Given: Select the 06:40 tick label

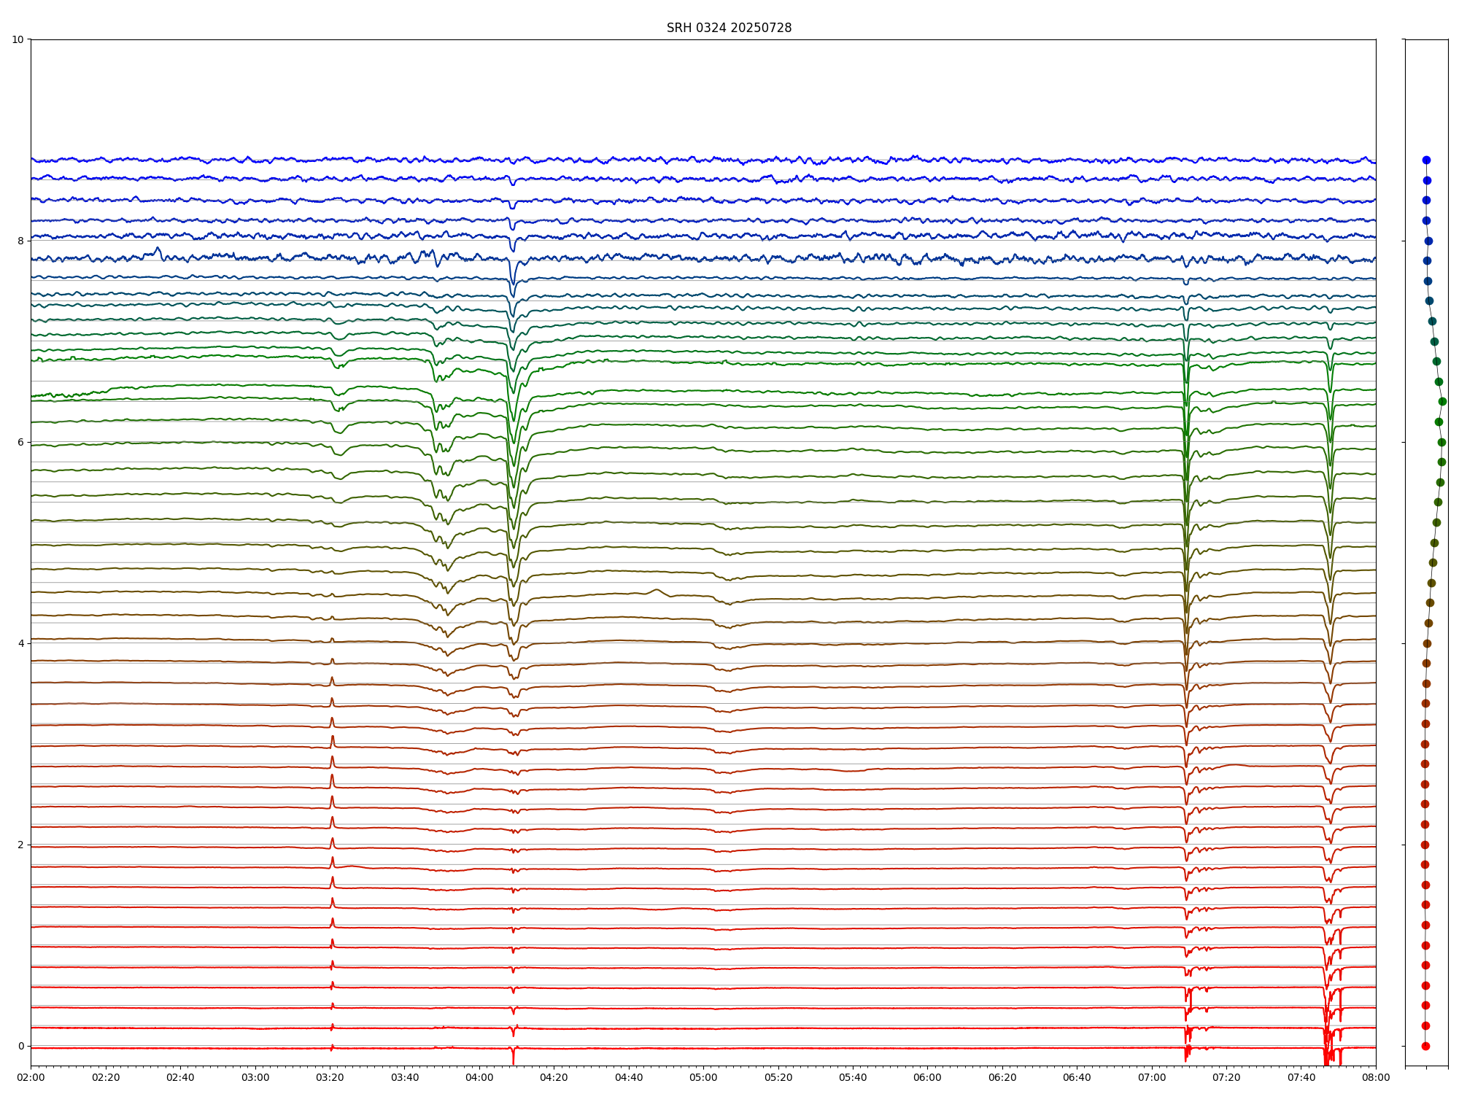Looking at the screenshot, I should pos(1077,1077).
